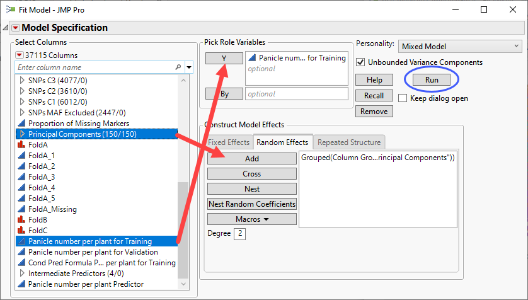Click the FoldC nominal bar icon
This screenshot has height=300, width=528.
21,231
